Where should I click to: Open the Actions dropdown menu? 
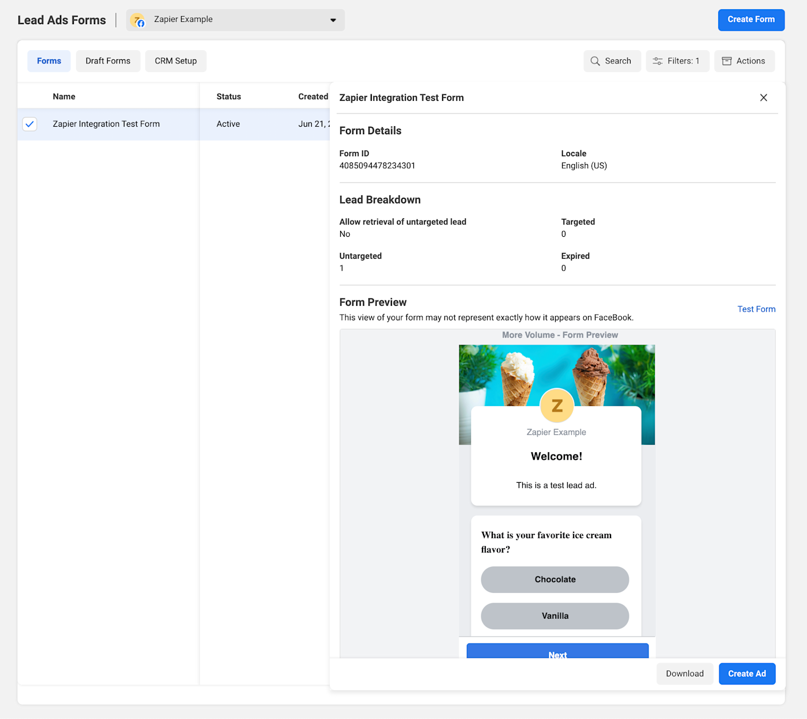point(744,61)
